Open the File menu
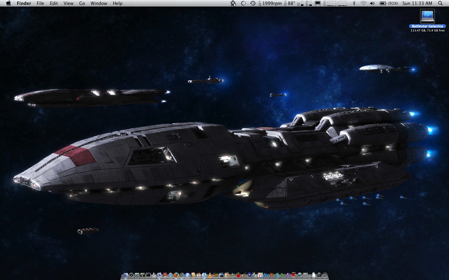The image size is (449, 280). [40, 3]
